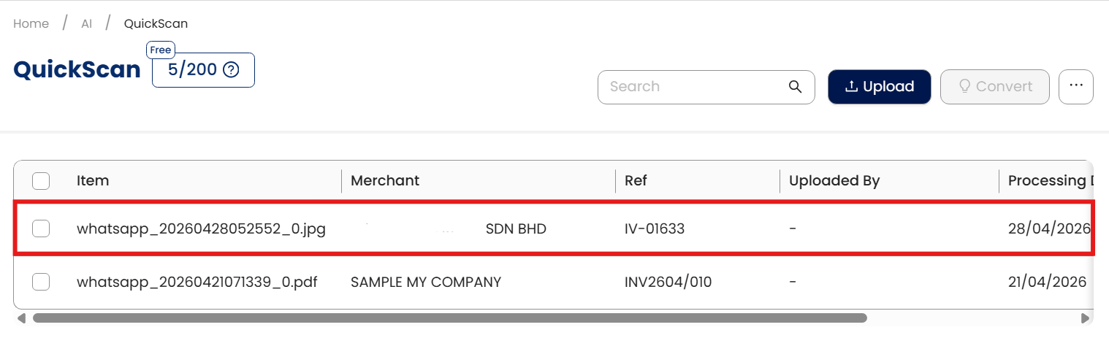Click the Ref column header
This screenshot has height=338, width=1109.
coord(636,180)
